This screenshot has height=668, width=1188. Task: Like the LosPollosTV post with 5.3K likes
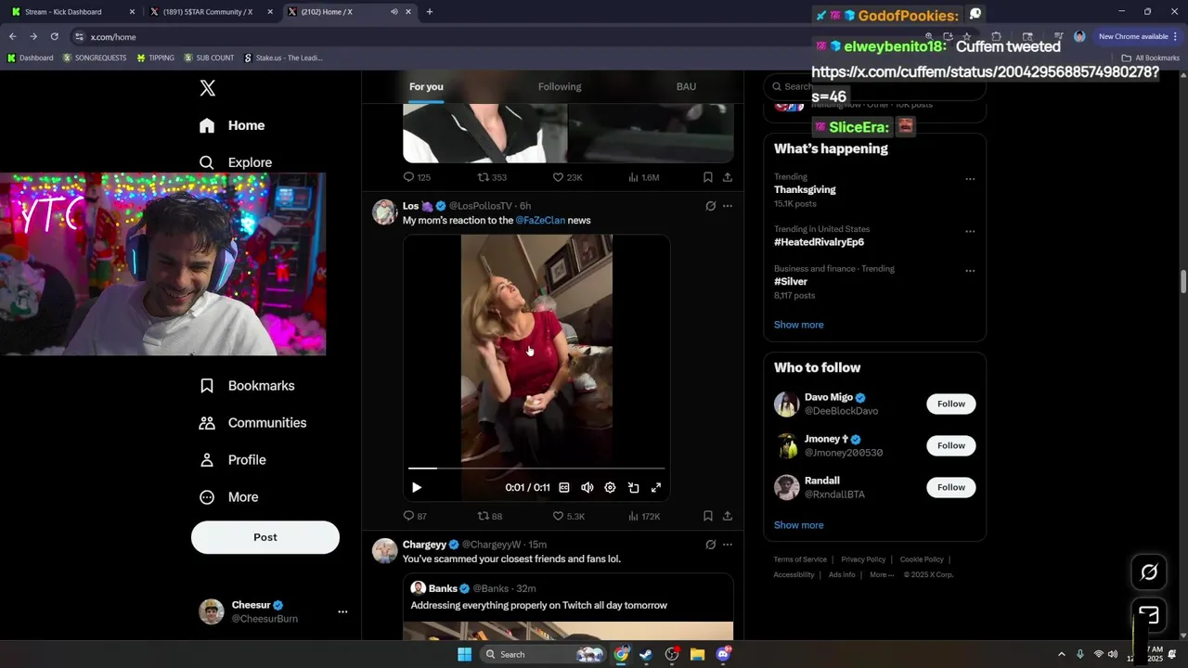click(x=568, y=516)
